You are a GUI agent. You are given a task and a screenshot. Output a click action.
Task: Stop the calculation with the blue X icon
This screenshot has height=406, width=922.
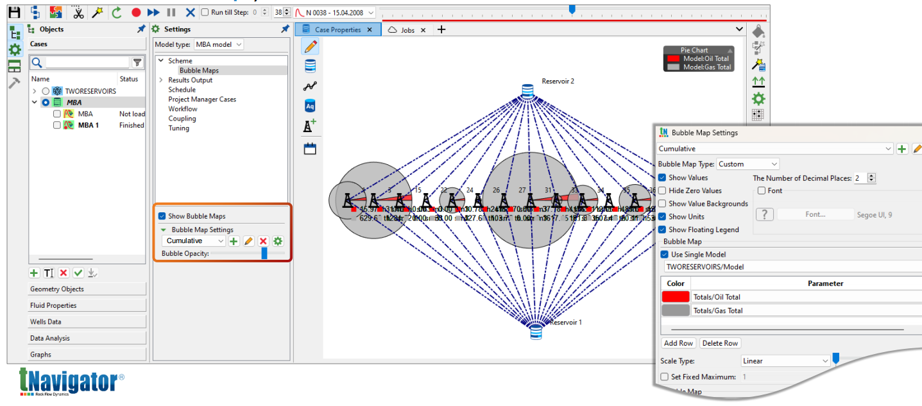pos(190,12)
